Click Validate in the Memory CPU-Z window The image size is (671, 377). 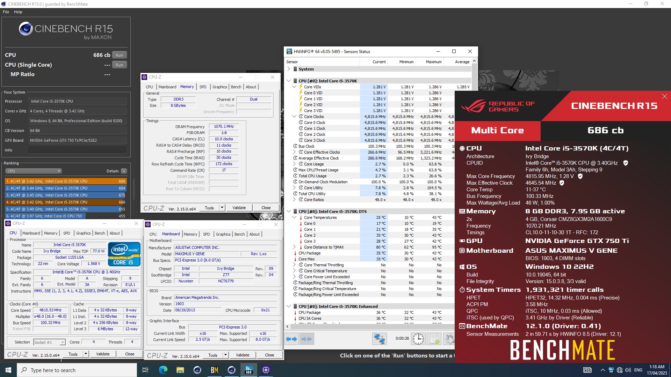point(239,208)
